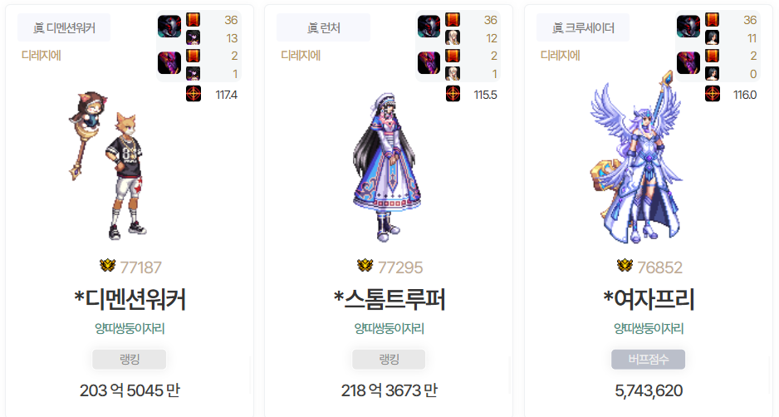Viewport: 779px width, 417px height.
Task: Click the 버프점수 badge under *여자프리
Action: coord(649,360)
